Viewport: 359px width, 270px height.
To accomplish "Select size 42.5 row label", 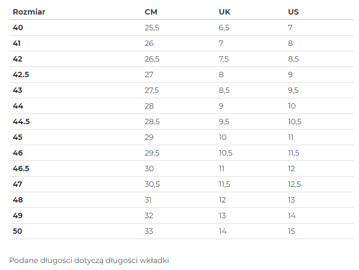I will (21, 75).
